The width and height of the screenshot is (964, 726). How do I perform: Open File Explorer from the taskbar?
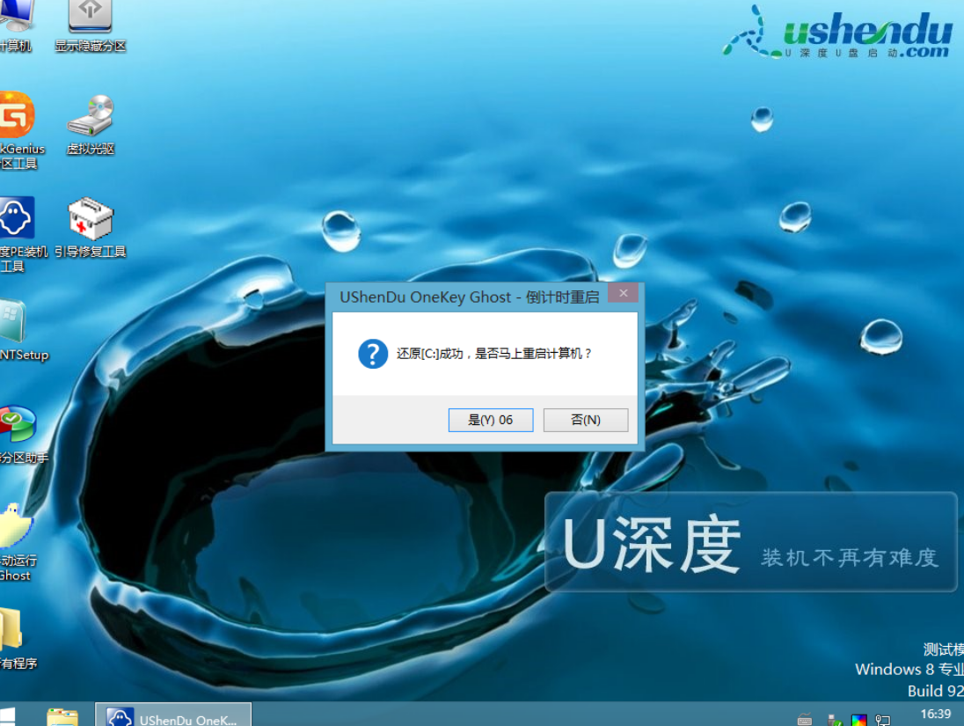pyautogui.click(x=62, y=715)
